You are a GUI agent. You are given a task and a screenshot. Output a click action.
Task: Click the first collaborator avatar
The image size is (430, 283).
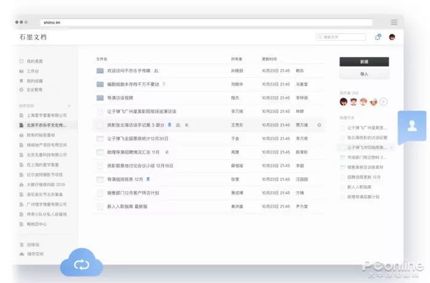coord(343,102)
